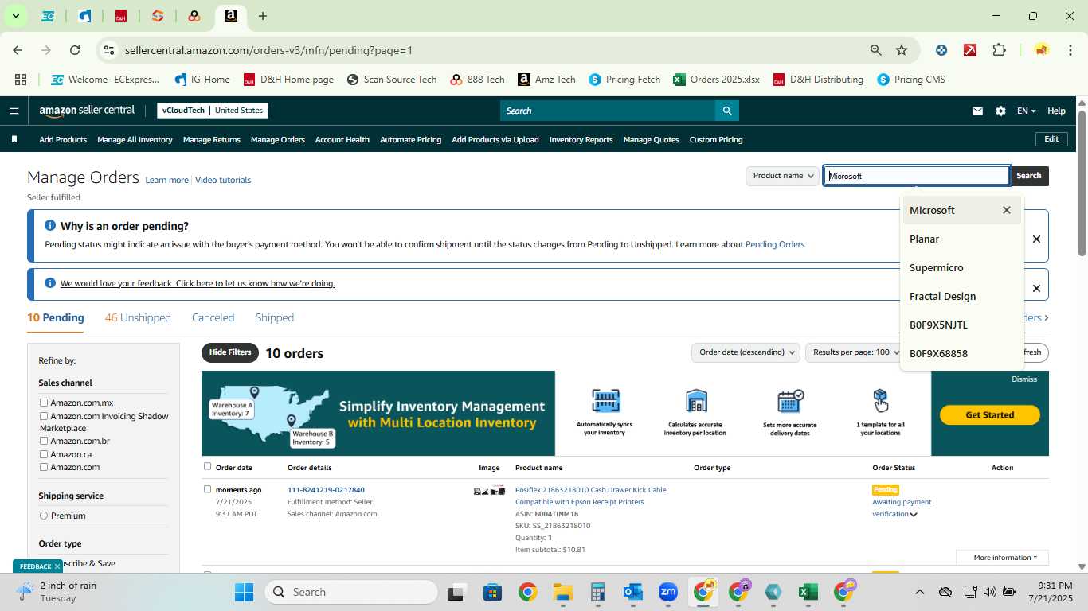Show hidden system tray icons
1088x611 pixels.
click(919, 592)
